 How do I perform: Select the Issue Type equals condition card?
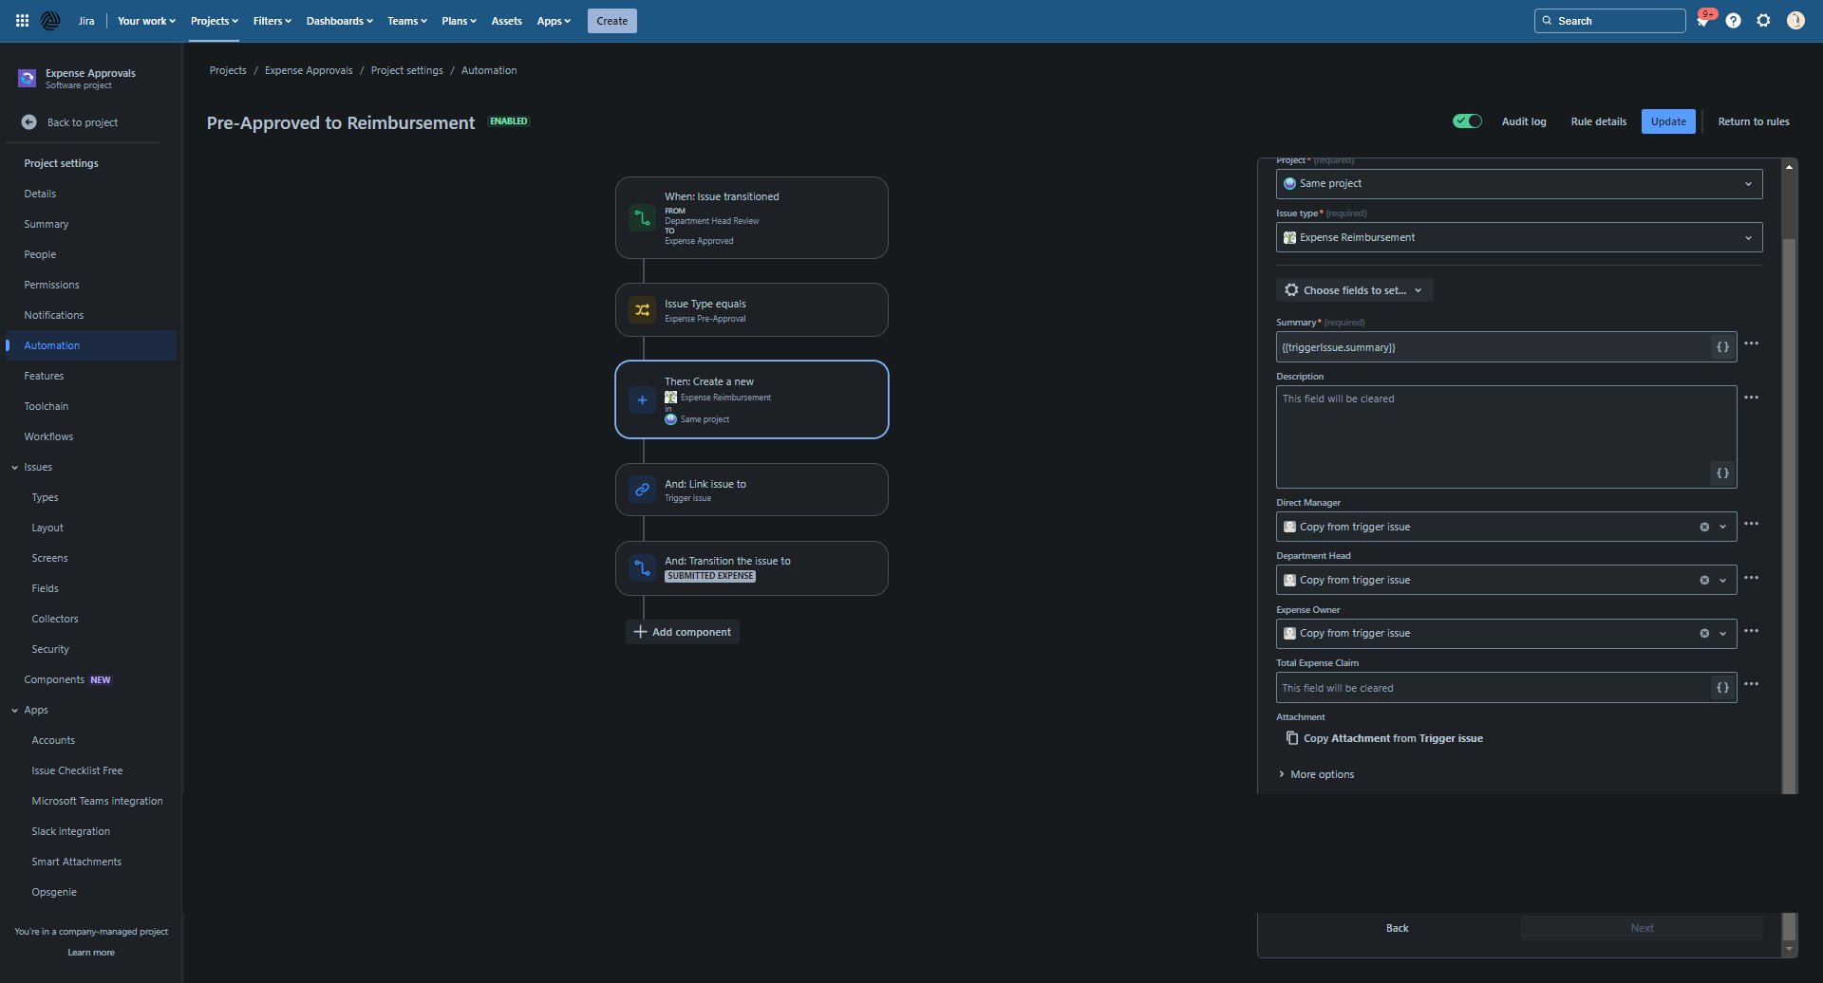coord(752,310)
